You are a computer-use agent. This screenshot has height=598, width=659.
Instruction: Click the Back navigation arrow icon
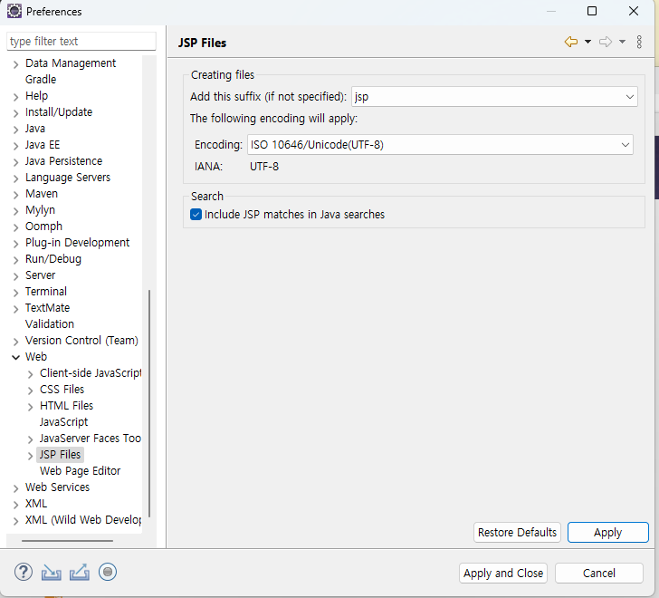click(570, 42)
